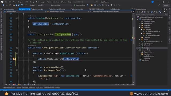The width and height of the screenshot is (171, 96).
Task: Open the Team Explorer side tab
Action: pyautogui.click(x=169, y=40)
